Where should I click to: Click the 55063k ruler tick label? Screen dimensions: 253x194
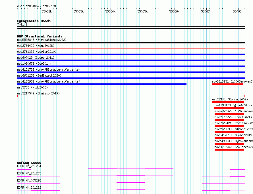[78, 11]
